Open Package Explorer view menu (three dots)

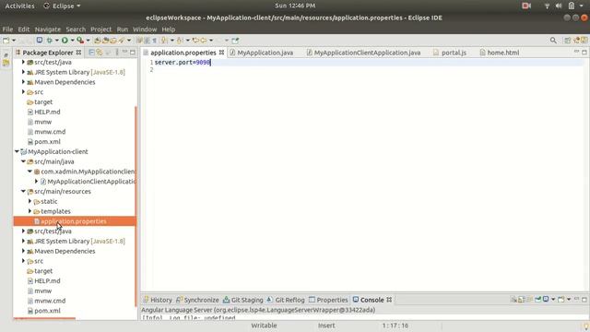[117, 53]
